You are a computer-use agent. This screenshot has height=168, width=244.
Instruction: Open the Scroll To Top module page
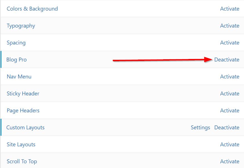point(22,161)
